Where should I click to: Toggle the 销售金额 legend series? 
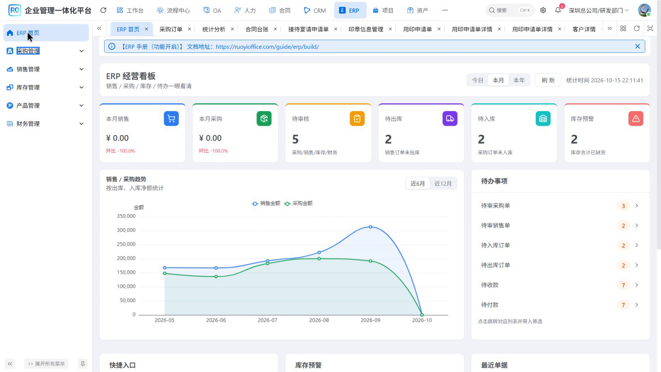click(x=266, y=203)
